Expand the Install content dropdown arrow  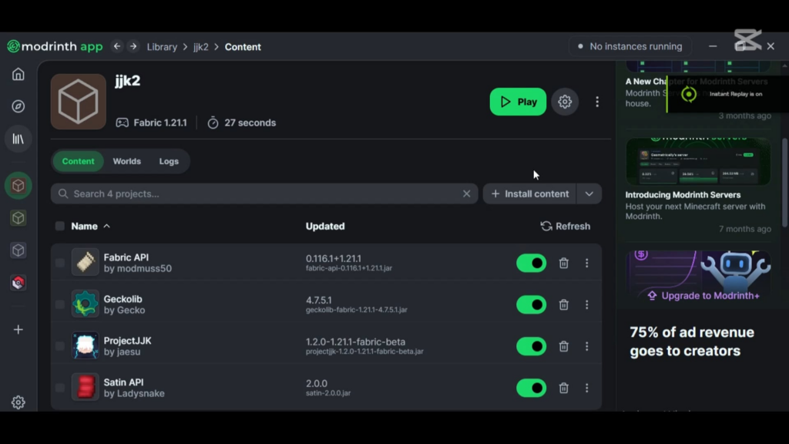[589, 193]
